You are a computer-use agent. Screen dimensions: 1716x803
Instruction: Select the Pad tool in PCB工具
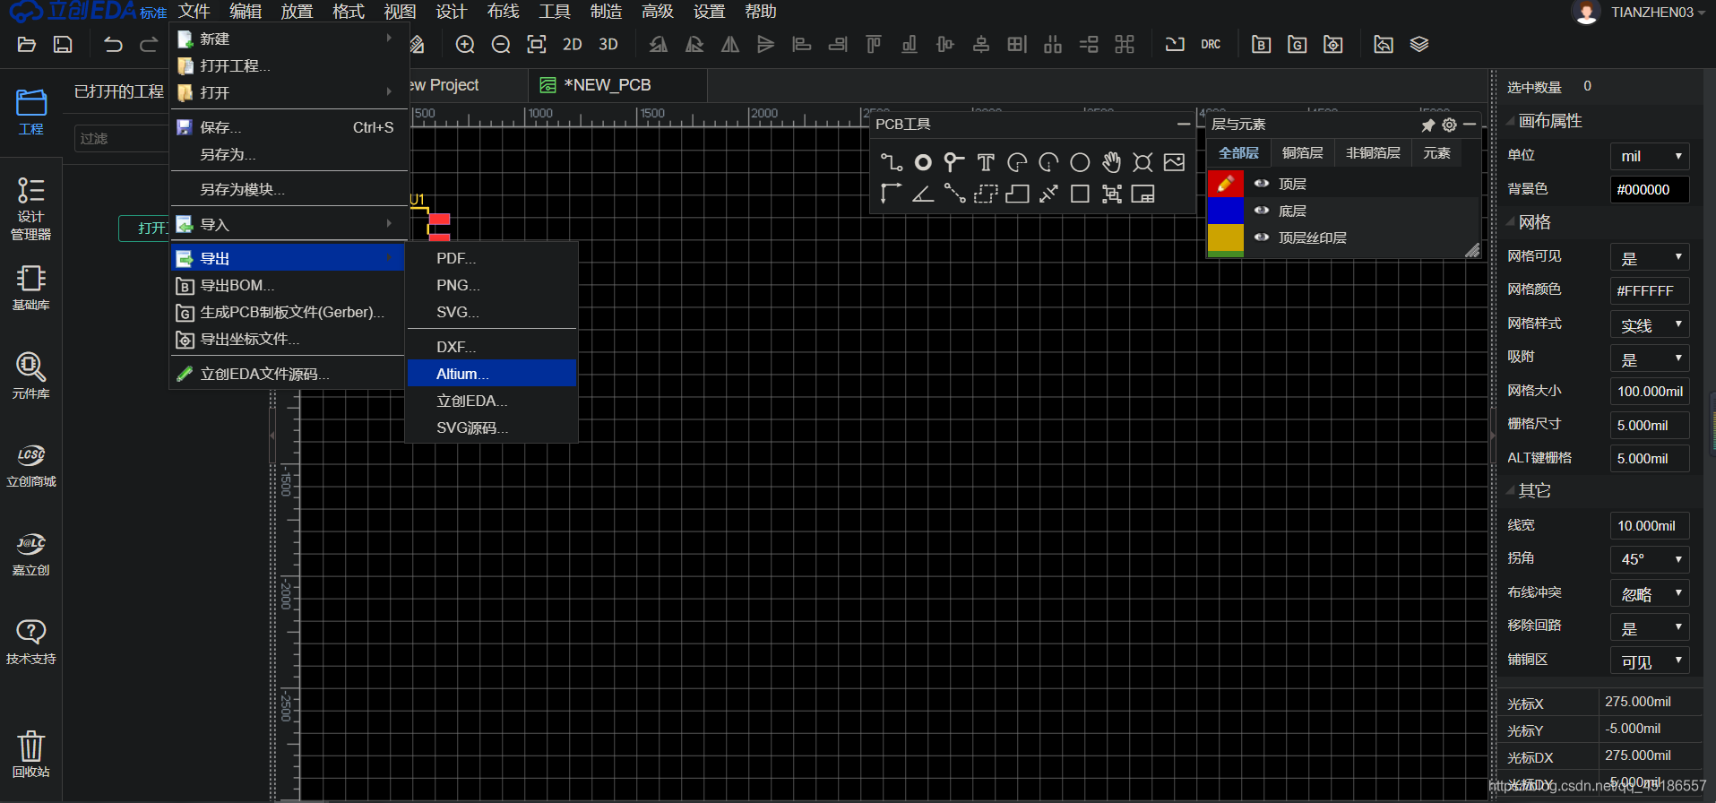(923, 162)
